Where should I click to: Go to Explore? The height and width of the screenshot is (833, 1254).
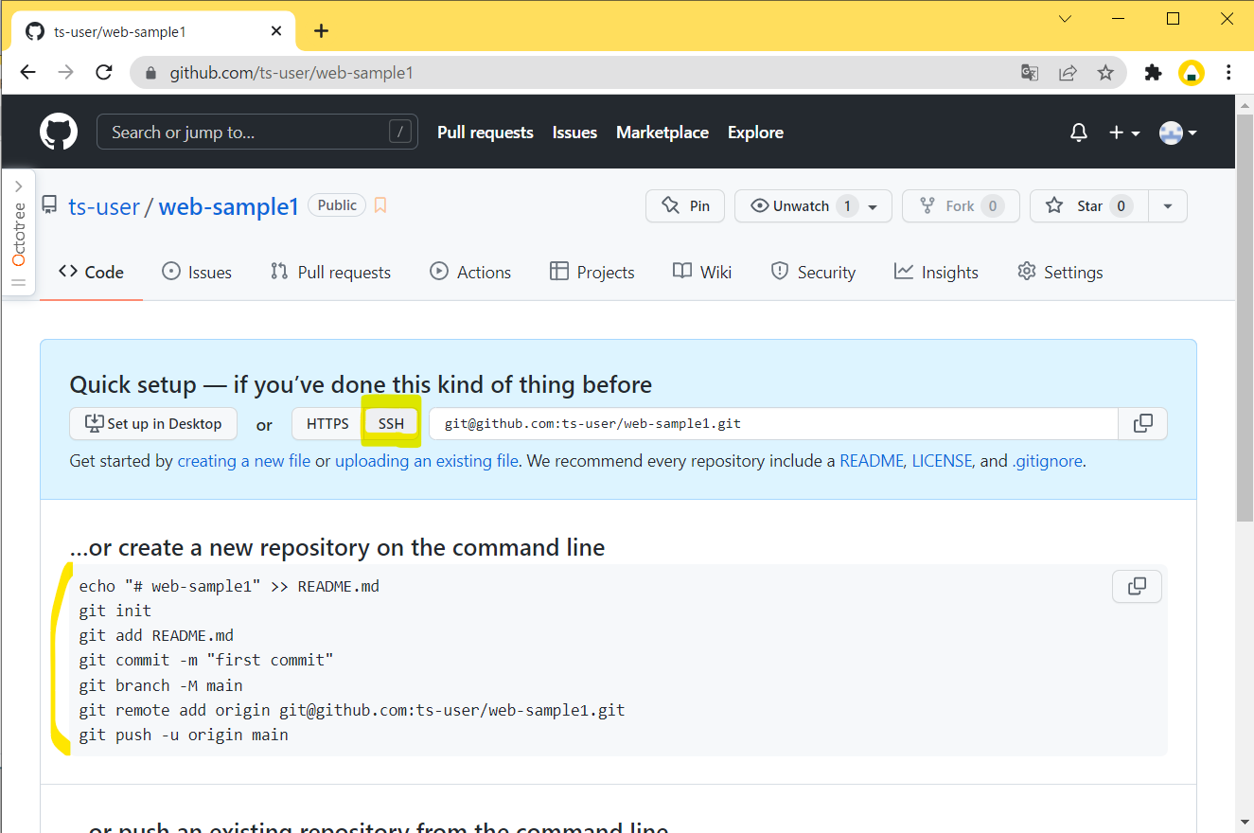point(755,133)
